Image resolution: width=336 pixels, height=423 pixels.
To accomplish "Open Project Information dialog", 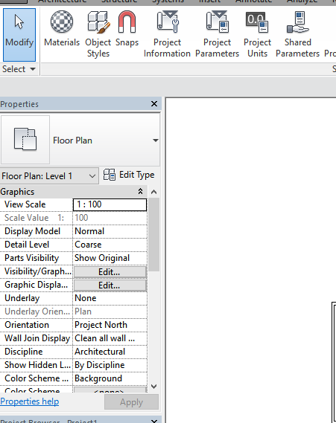I will [167, 34].
